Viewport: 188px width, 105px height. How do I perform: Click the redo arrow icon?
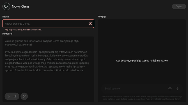pos(15,96)
